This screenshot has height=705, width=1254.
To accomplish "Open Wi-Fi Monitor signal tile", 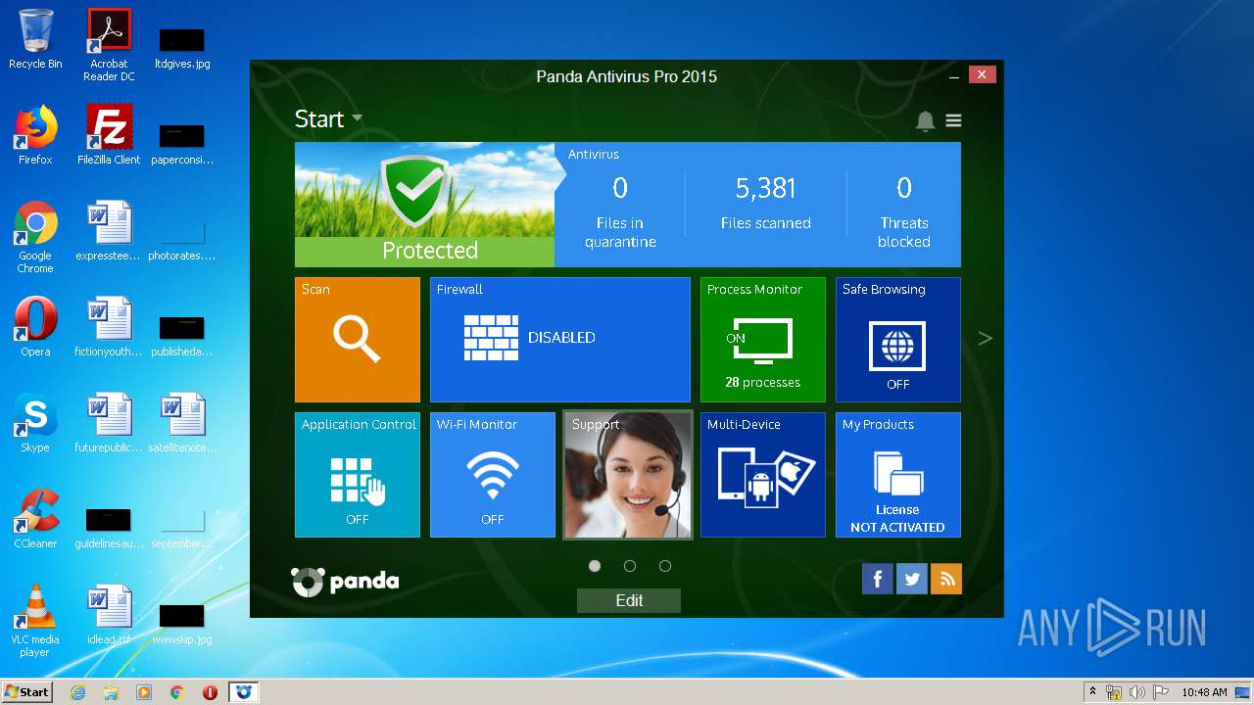I will pos(493,475).
